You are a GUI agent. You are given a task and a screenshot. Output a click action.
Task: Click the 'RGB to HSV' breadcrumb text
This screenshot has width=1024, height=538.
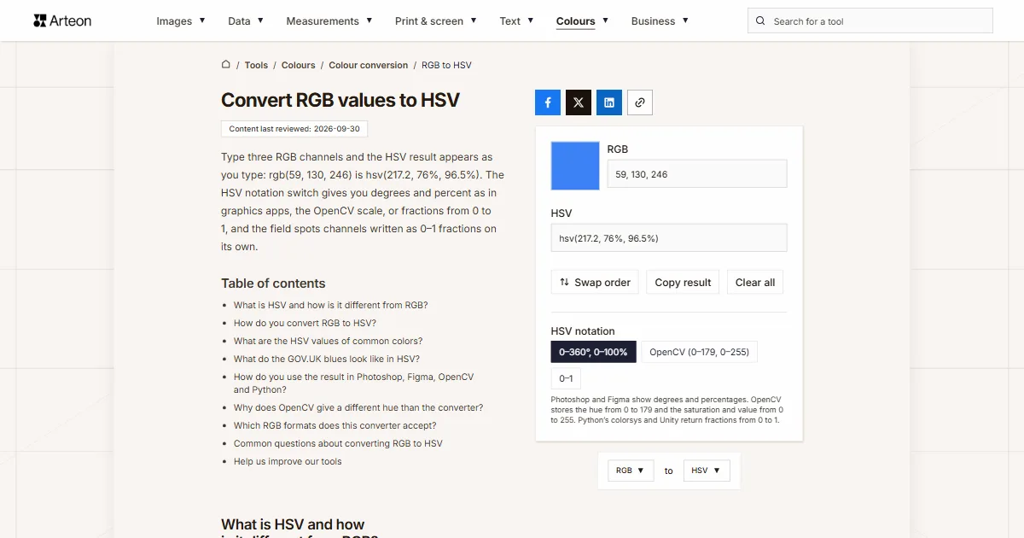pos(446,65)
